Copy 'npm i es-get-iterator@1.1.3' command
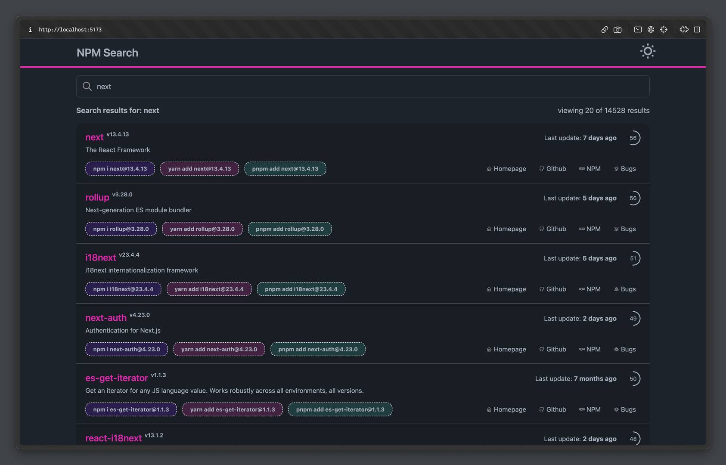The width and height of the screenshot is (726, 465). coord(131,409)
